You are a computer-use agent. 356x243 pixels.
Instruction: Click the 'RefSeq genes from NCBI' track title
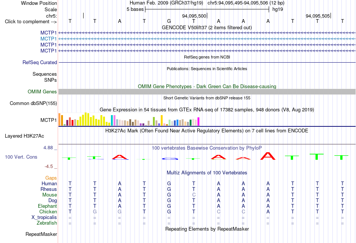click(x=207, y=57)
